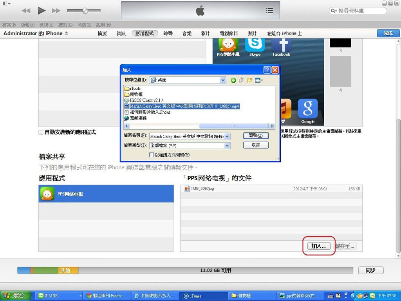401x301 pixels.
Task: Eject Administrator's iPhone with the eject icon
Action: pyautogui.click(x=67, y=33)
